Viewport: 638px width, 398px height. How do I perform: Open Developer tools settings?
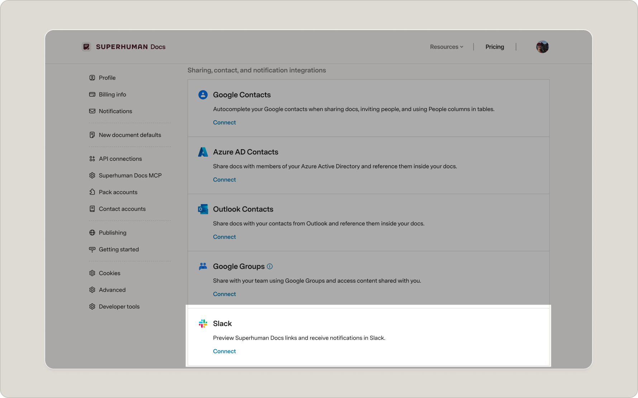tap(119, 307)
